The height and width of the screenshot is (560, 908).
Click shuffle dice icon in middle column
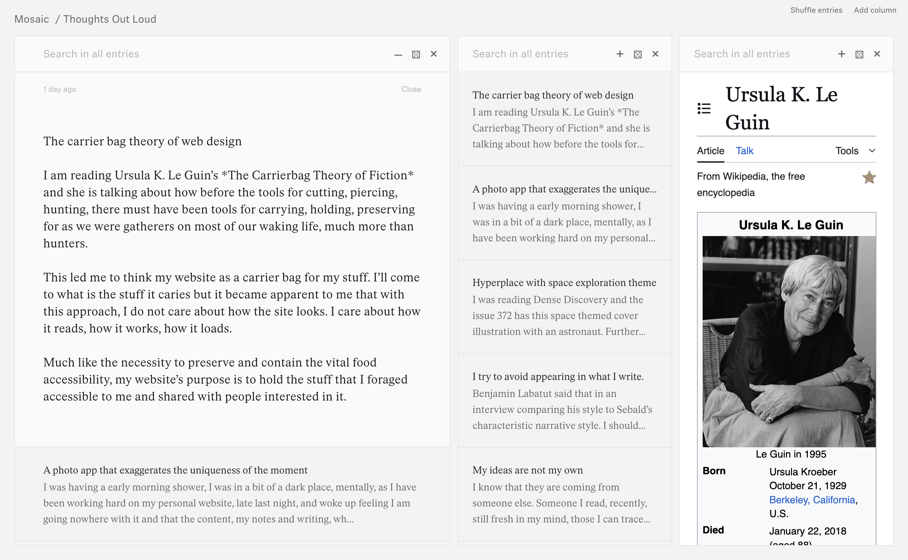(x=637, y=55)
